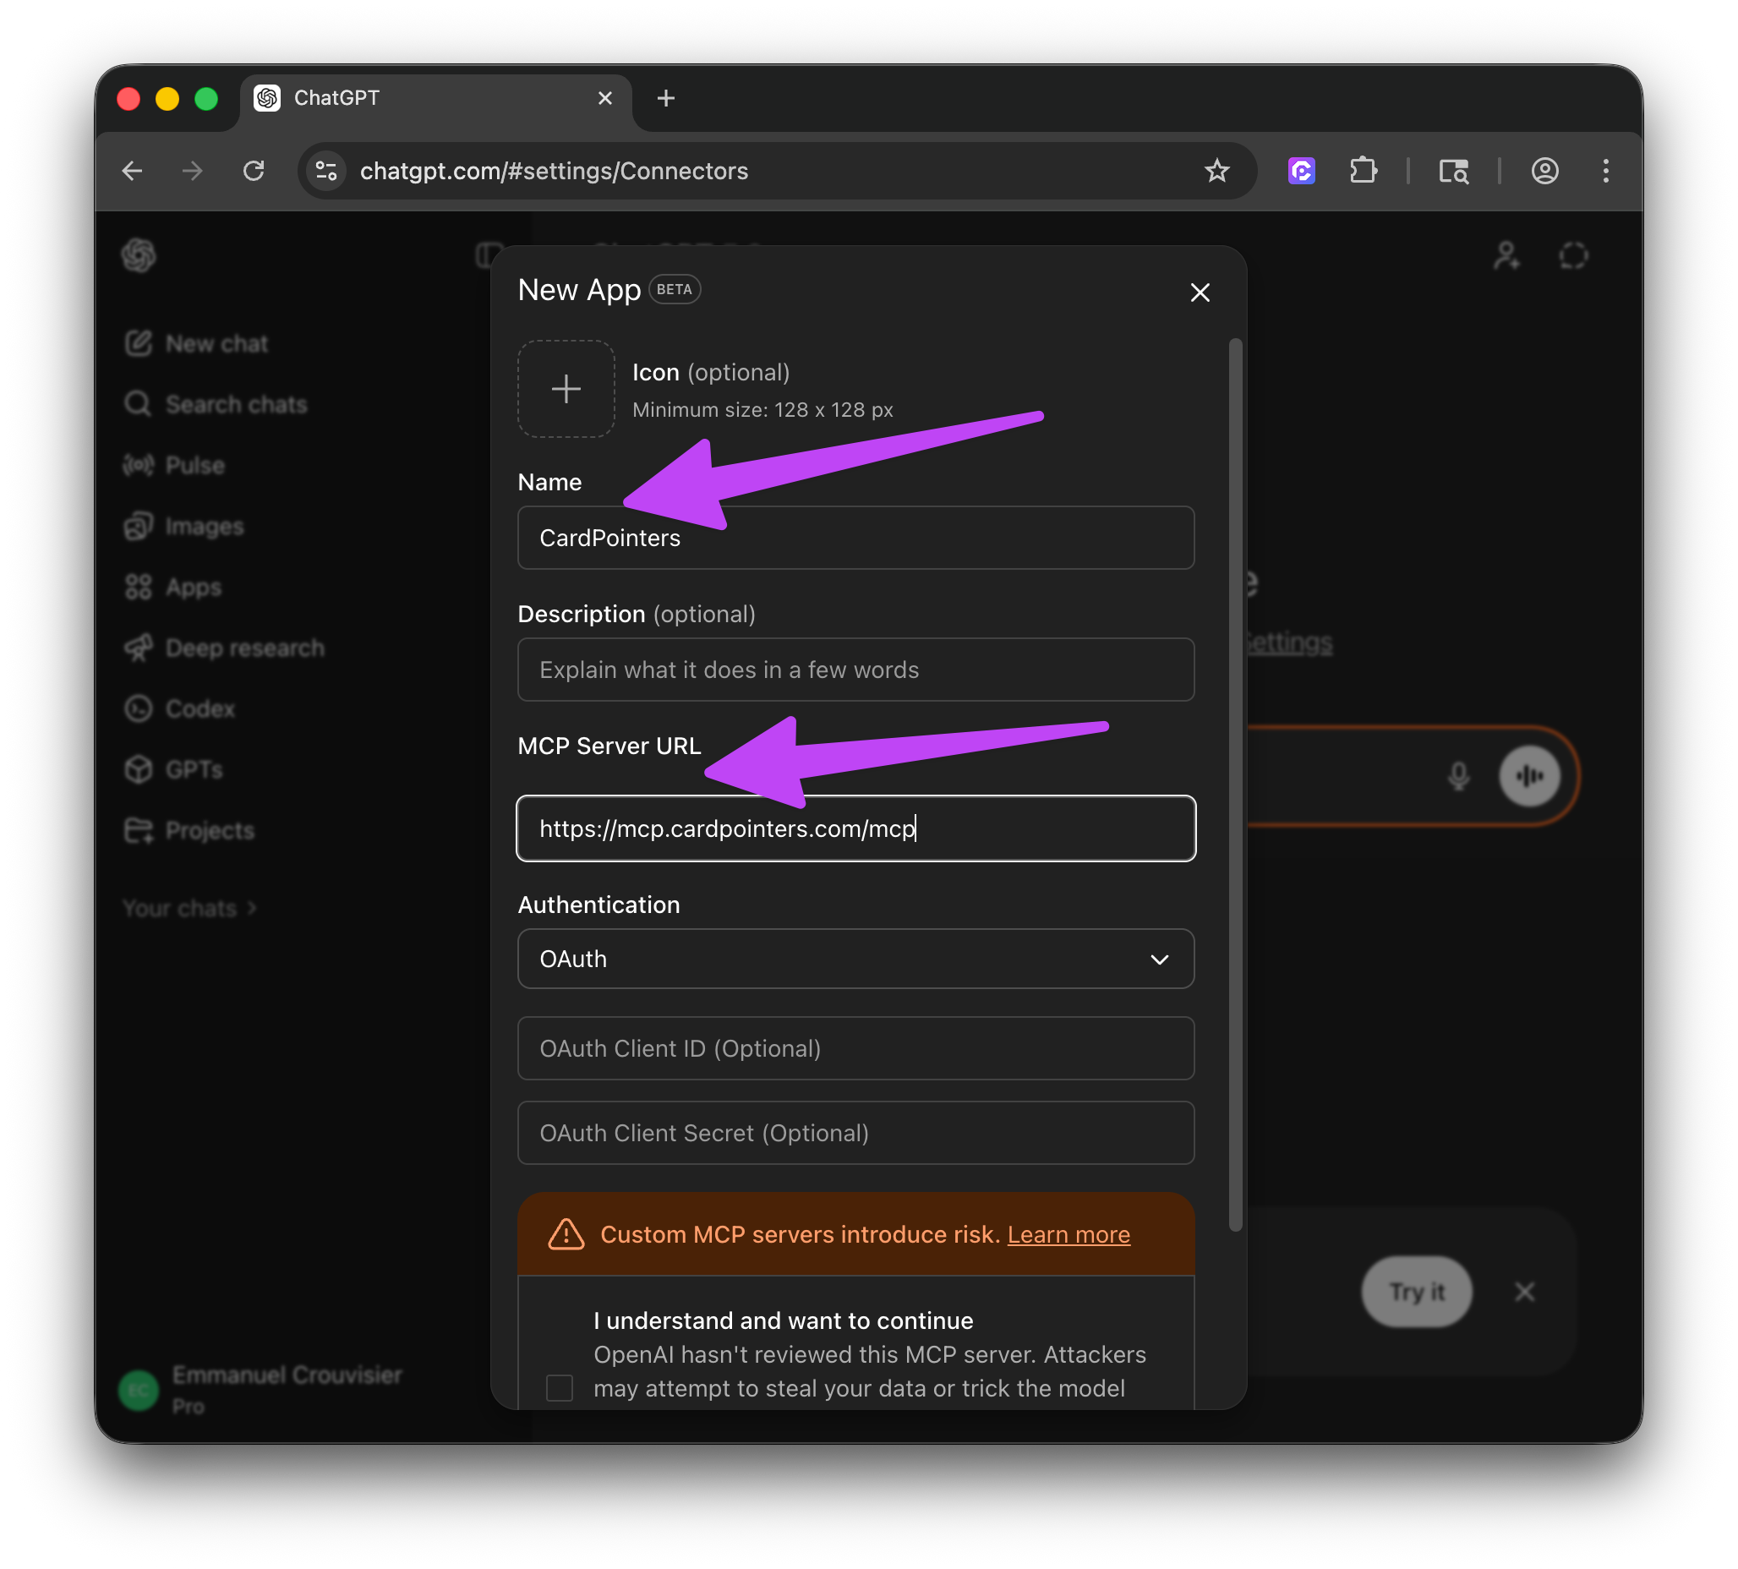Viewport: 1738px width, 1569px height.
Task: Open the browser extensions puzzle icon
Action: (1363, 171)
